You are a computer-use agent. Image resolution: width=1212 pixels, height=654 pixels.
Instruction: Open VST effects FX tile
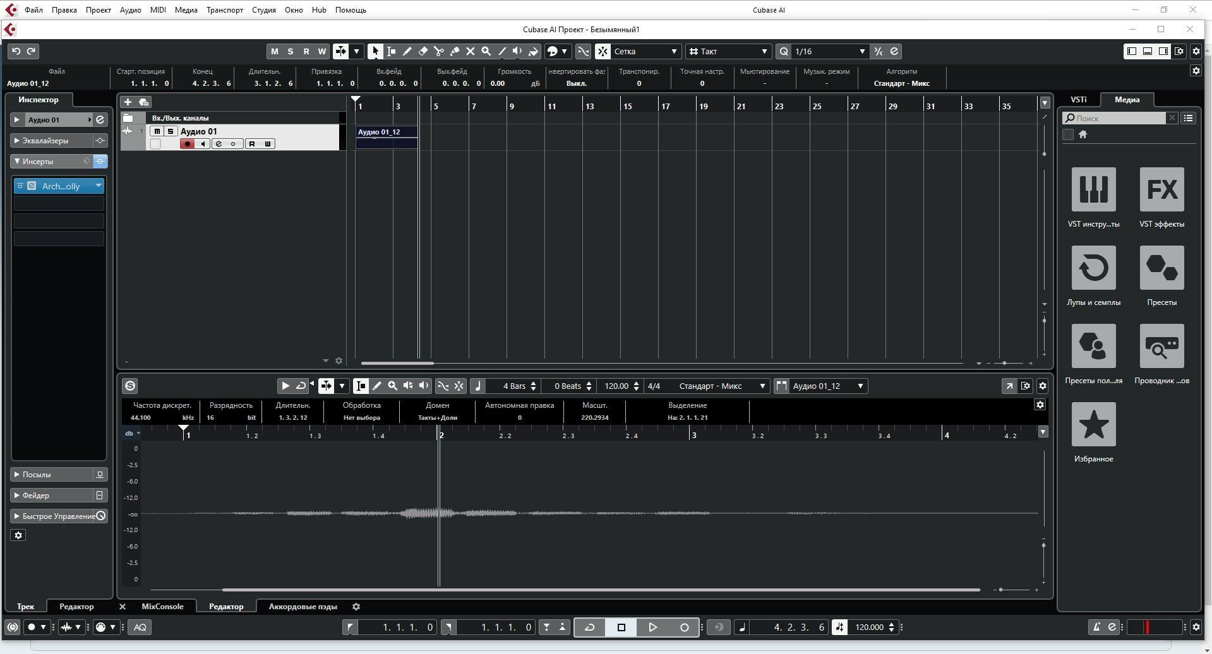point(1161,189)
